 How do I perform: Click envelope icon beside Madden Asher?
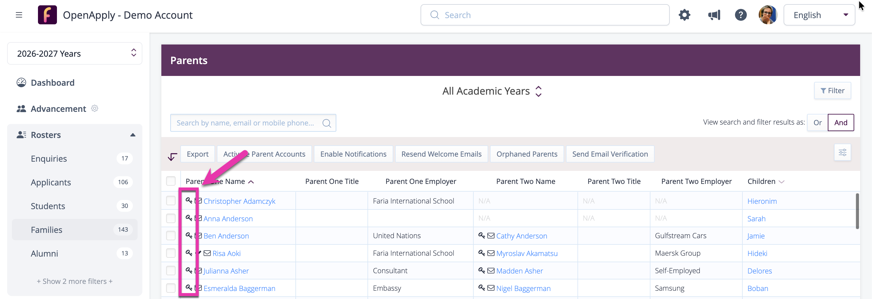(x=491, y=271)
